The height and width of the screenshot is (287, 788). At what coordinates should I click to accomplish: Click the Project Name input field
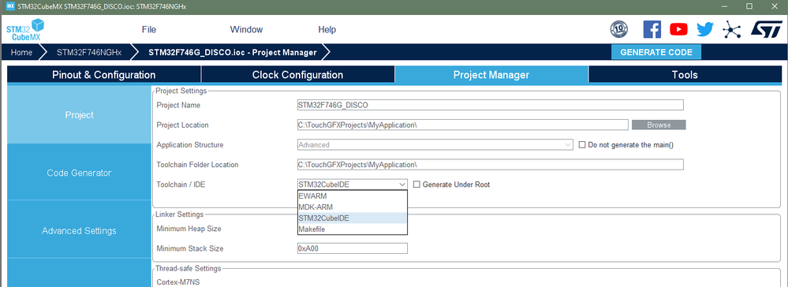490,105
